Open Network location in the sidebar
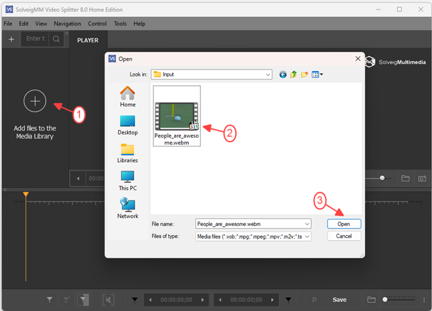The height and width of the screenshot is (311, 432). coord(128,208)
